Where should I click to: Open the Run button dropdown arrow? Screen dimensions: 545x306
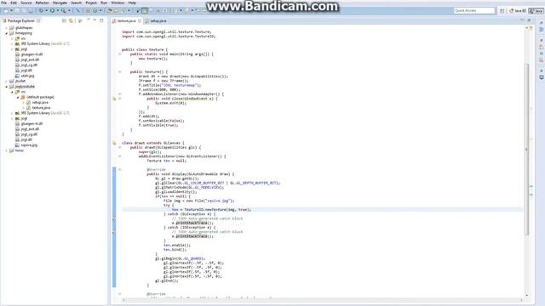tap(57, 11)
